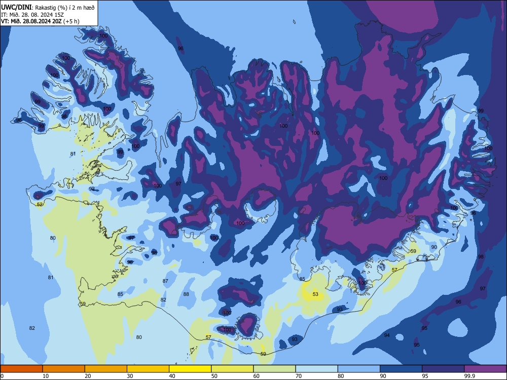Click the legend tick label '99.9'
This screenshot has height=380, width=507.
469,376
